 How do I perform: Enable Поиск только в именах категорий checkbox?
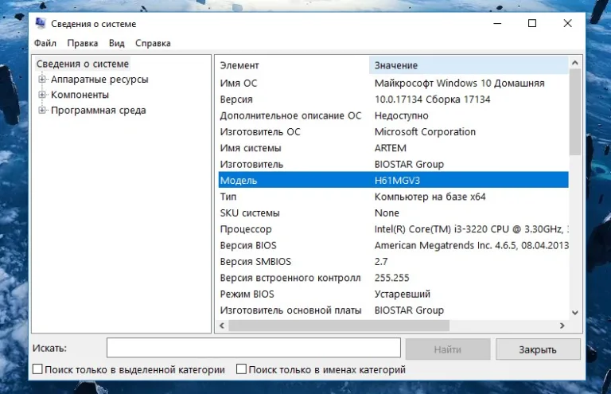[x=241, y=369]
